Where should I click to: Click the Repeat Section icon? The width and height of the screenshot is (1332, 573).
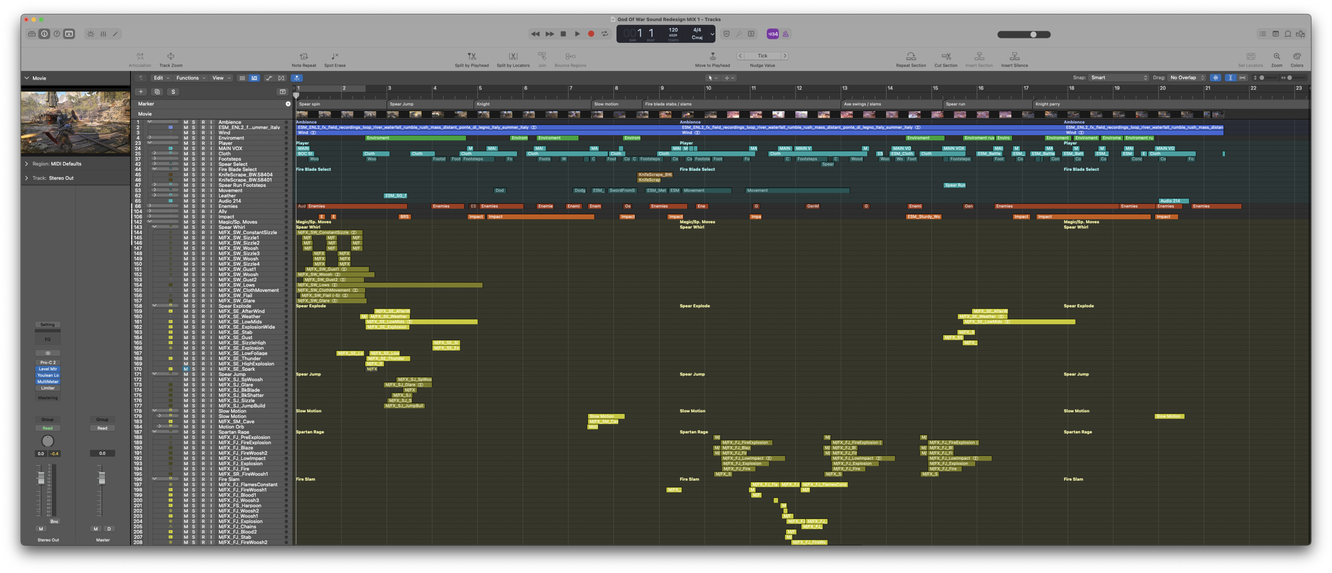[x=911, y=56]
